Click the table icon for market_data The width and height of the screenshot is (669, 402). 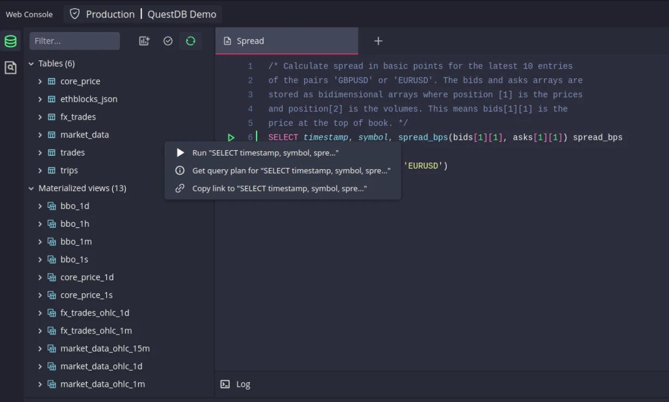pos(52,134)
